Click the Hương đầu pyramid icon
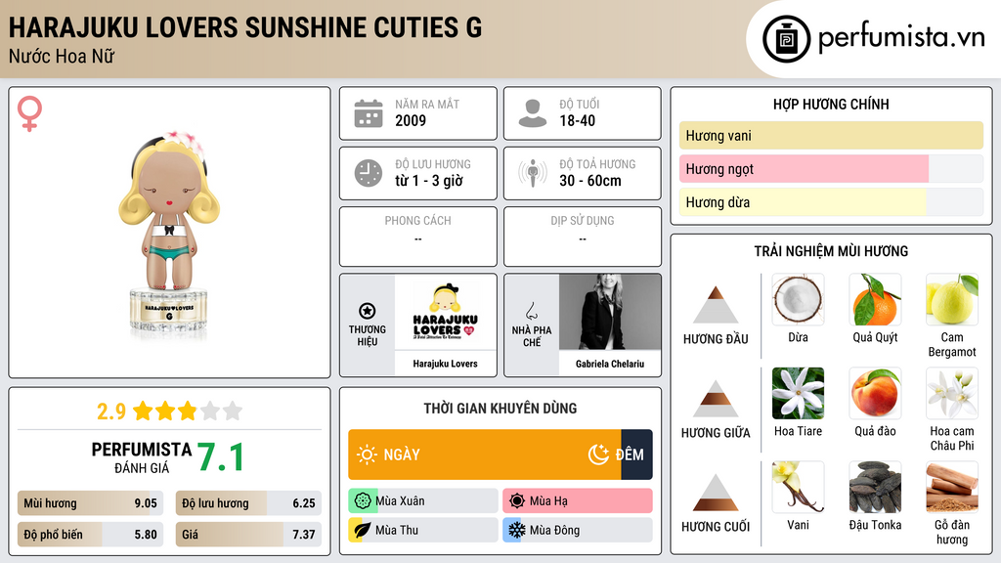The image size is (1001, 563). point(716,305)
